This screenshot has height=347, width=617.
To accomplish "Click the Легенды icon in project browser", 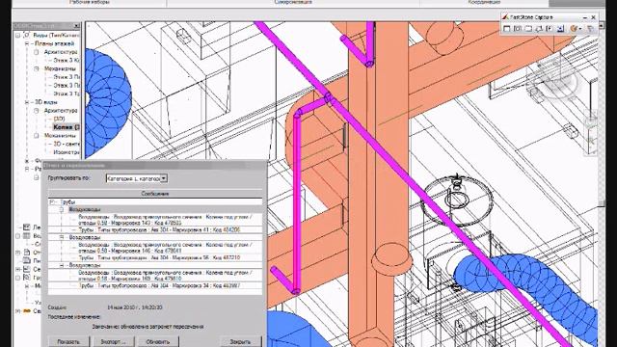I will click(27, 227).
